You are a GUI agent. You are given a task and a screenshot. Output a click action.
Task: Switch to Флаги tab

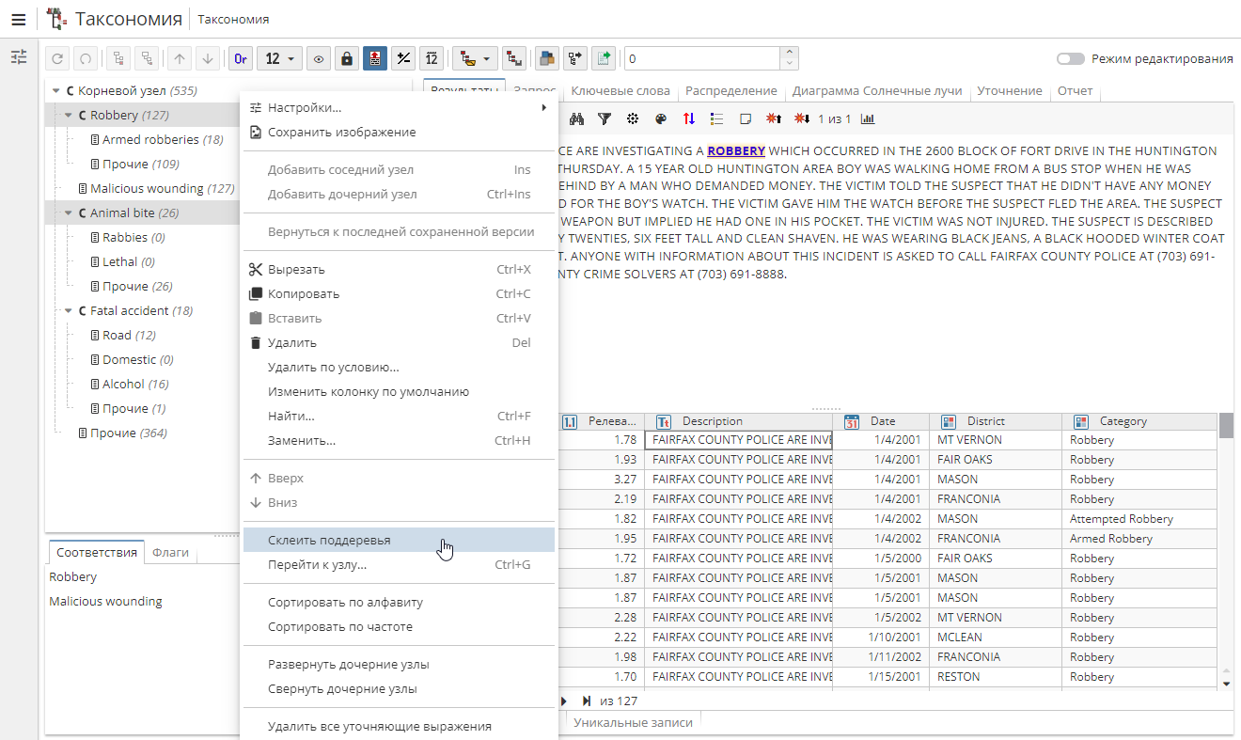[x=170, y=553]
